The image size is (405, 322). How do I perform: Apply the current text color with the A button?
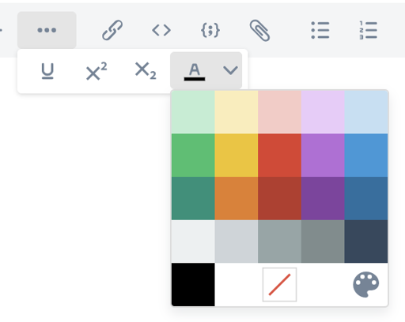[195, 71]
